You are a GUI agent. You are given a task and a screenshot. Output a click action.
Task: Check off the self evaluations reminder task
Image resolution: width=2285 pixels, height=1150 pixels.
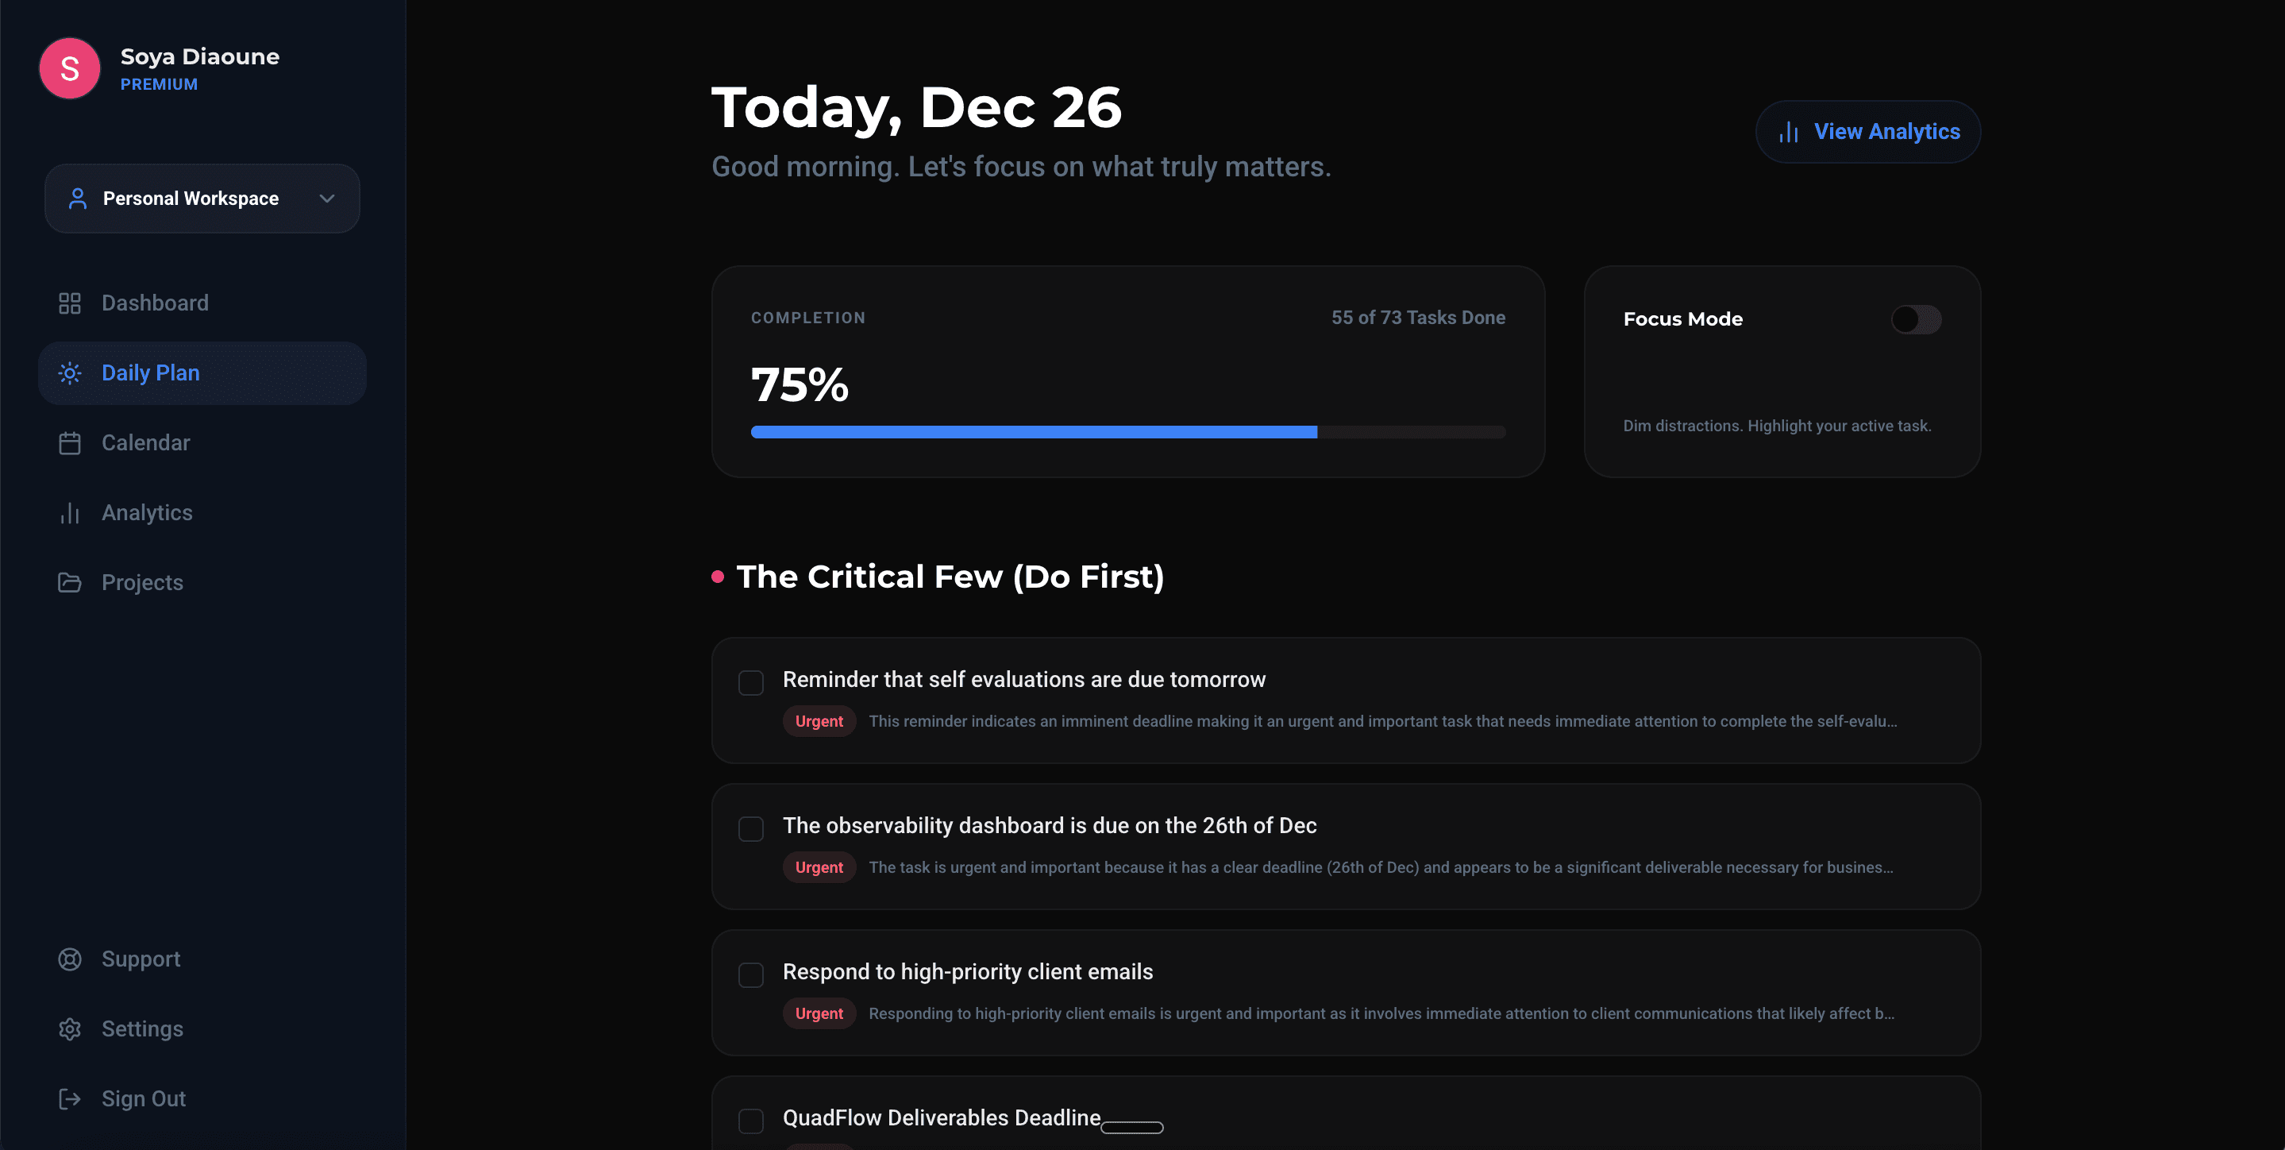750,682
